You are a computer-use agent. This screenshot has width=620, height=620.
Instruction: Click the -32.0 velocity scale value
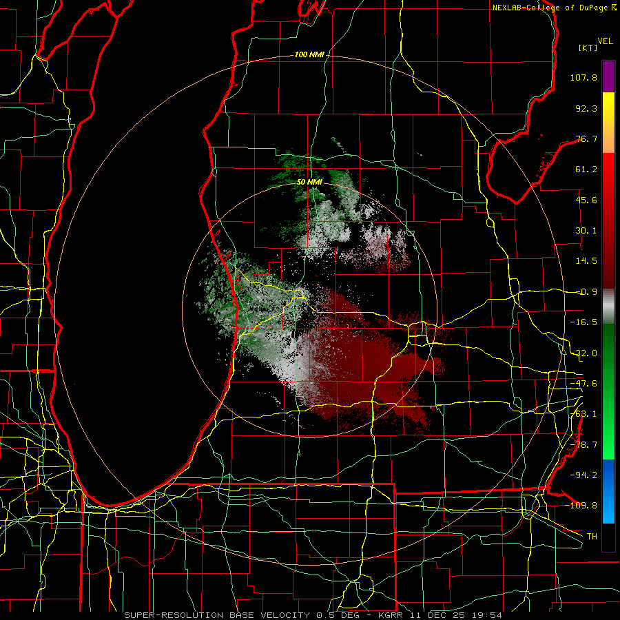[x=583, y=353]
